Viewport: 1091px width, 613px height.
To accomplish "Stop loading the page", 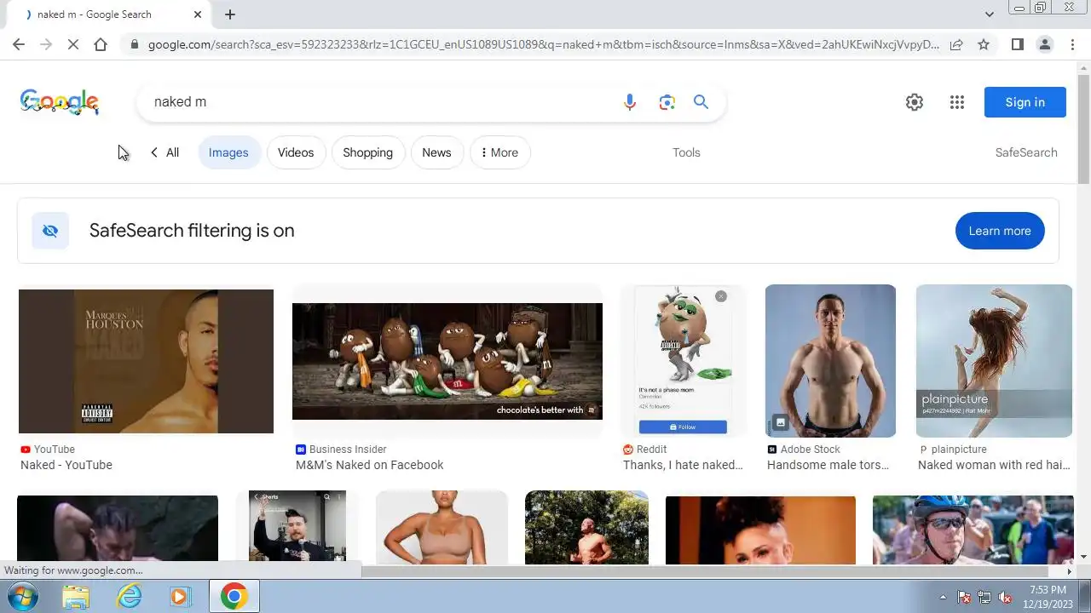I will [x=73, y=44].
